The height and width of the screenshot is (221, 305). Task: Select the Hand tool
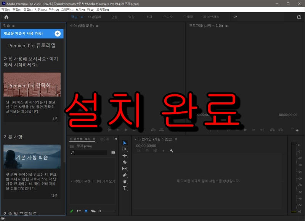(x=124, y=182)
